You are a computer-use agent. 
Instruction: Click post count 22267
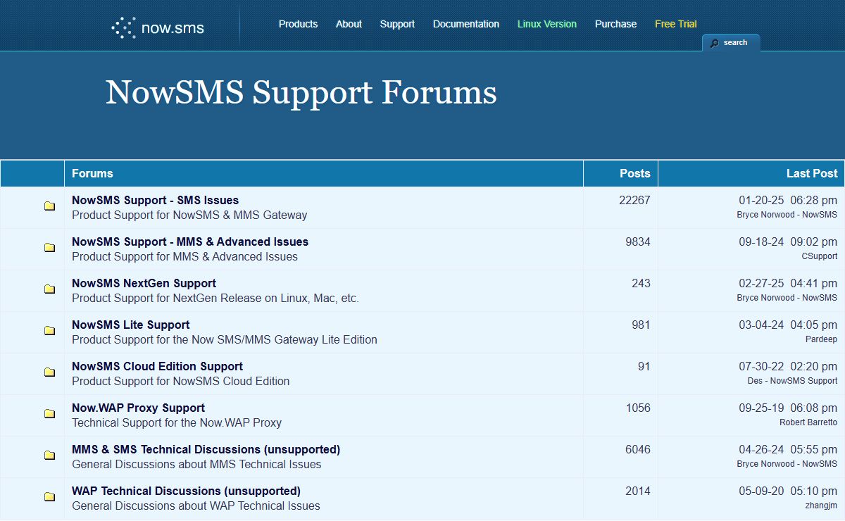(x=634, y=200)
